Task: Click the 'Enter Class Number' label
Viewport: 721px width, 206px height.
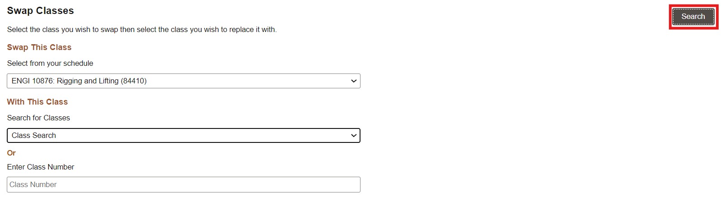Action: [x=40, y=167]
